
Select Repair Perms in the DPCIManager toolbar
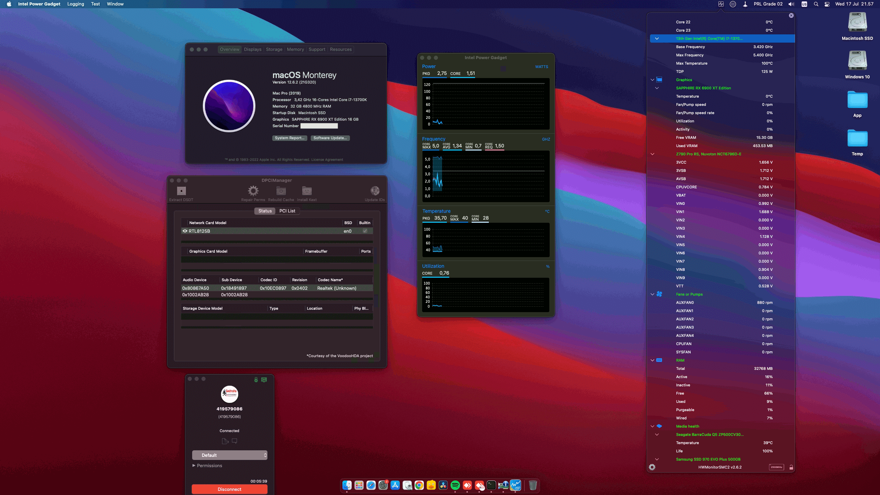click(253, 191)
